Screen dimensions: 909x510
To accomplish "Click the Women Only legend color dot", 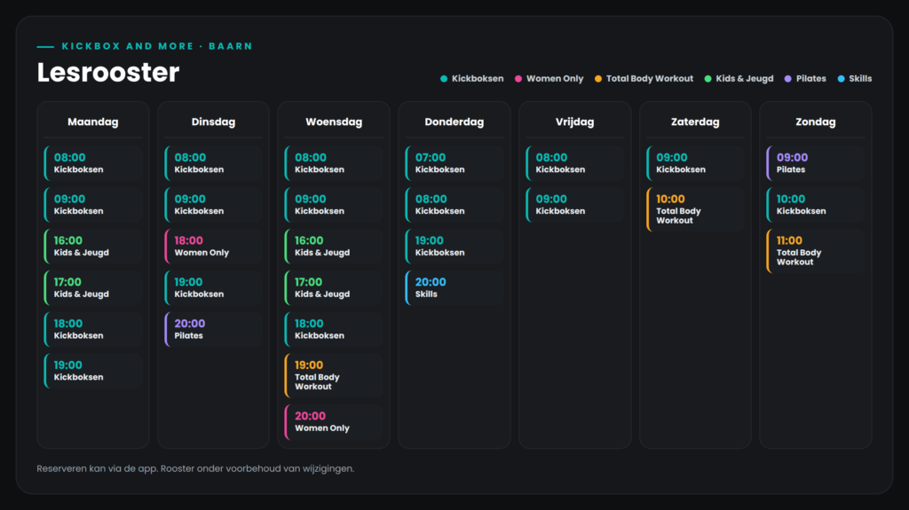I will [x=518, y=79].
